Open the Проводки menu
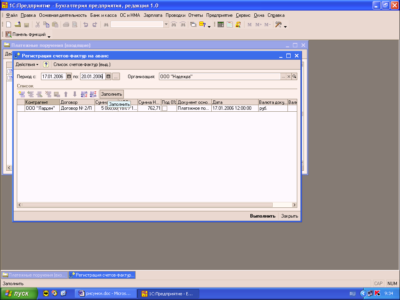Viewport: 400px width, 300px height. [x=175, y=15]
